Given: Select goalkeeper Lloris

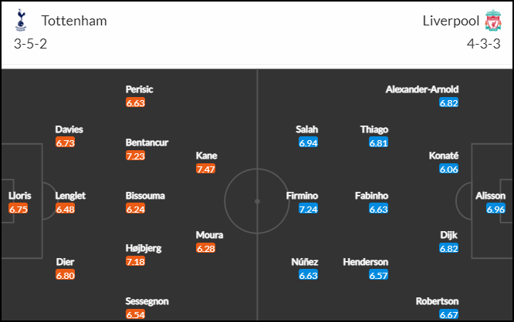Looking at the screenshot, I should (19, 196).
